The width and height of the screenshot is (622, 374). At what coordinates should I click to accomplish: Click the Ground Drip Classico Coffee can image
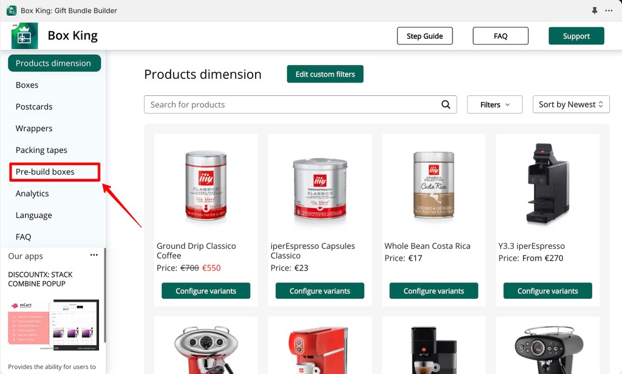tap(206, 185)
